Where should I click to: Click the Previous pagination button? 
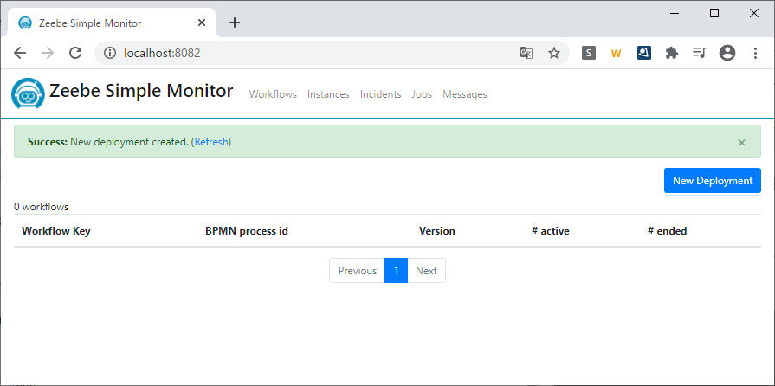point(358,270)
